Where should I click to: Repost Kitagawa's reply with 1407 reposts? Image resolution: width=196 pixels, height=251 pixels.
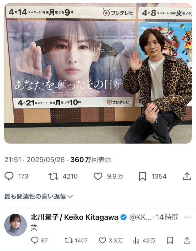(76, 240)
